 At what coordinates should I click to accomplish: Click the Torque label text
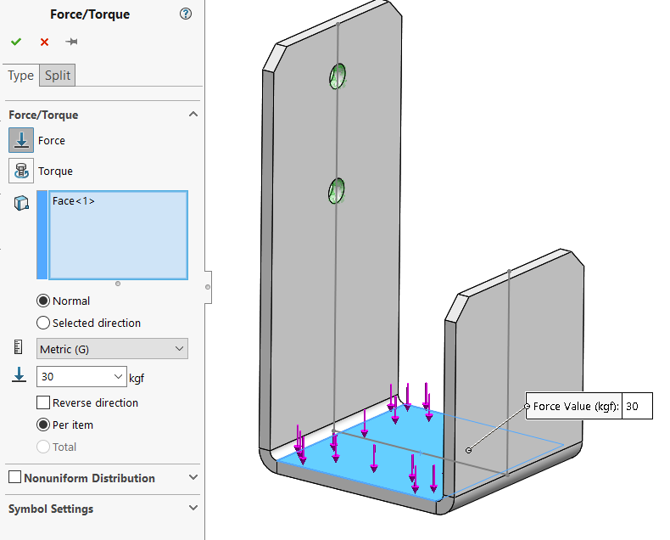pos(55,172)
